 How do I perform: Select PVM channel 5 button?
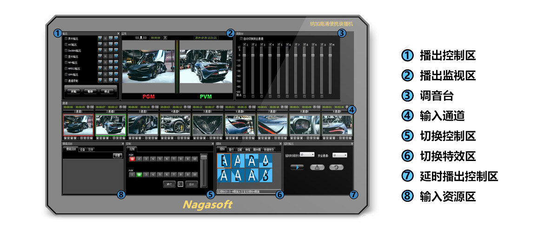(159, 174)
